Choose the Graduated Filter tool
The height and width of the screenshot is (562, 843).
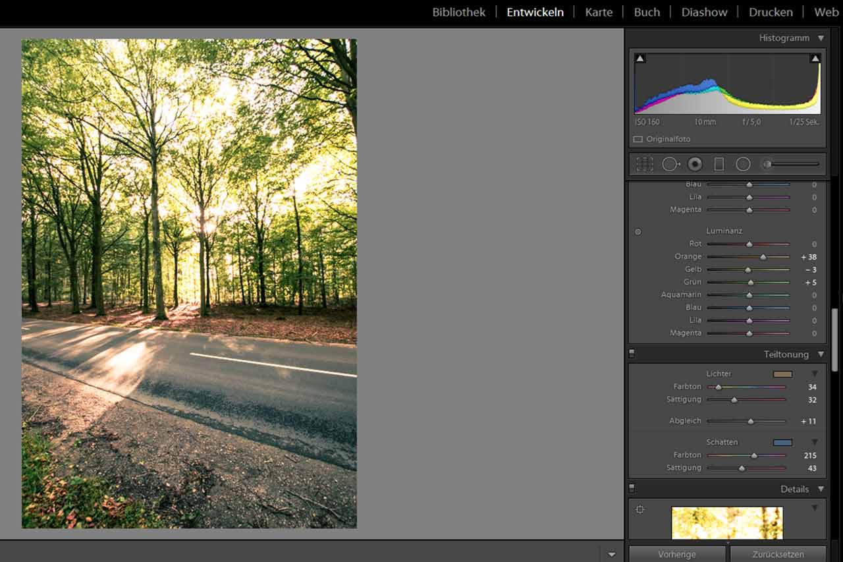pyautogui.click(x=719, y=164)
